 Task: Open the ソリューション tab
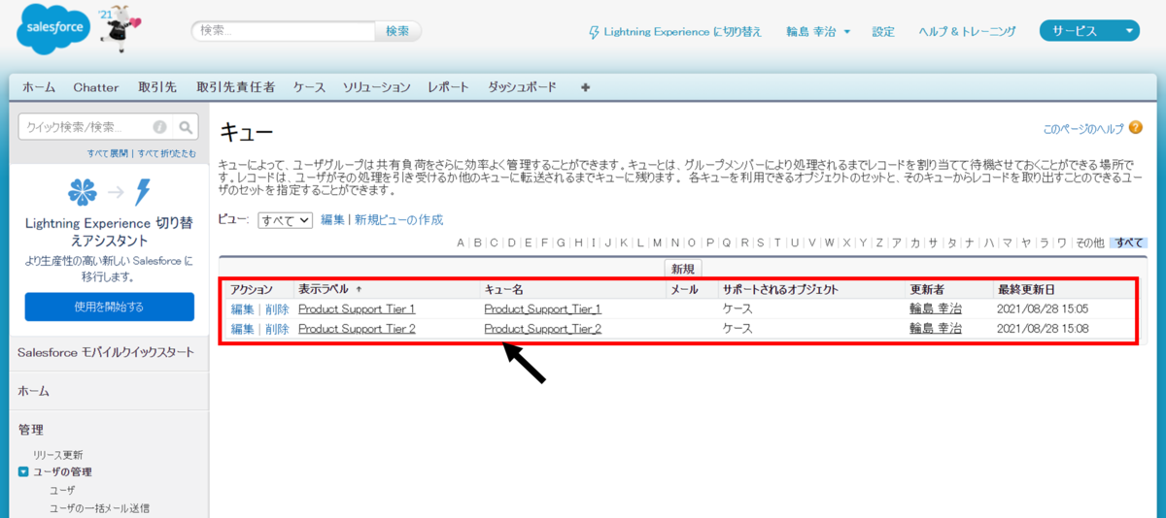pos(377,87)
